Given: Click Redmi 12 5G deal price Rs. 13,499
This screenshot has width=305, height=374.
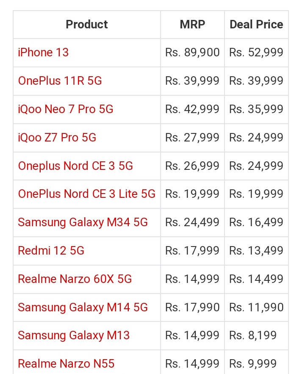Looking at the screenshot, I should pos(256,251).
